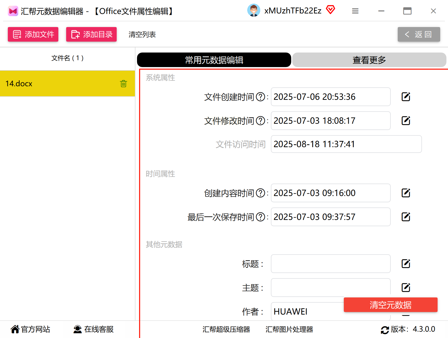This screenshot has width=448, height=338.
Task: Edit the subject field via the pencil icon
Action: (x=406, y=288)
